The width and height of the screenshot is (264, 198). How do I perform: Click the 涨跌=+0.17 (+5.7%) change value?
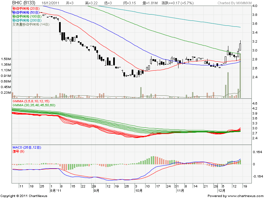[x=178, y=3]
